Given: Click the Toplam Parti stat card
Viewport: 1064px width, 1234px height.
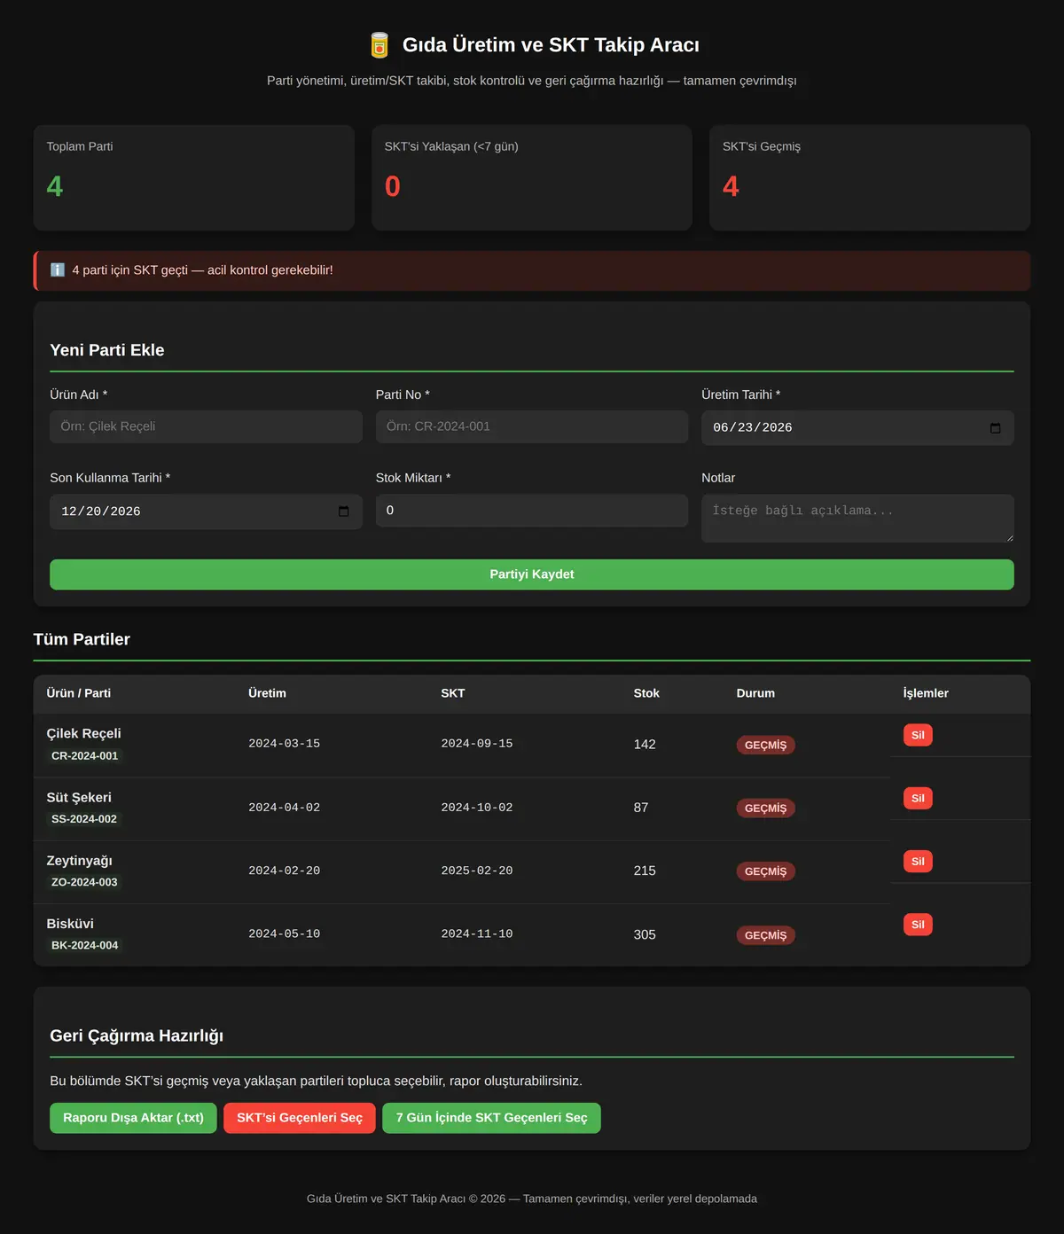Looking at the screenshot, I should [194, 177].
